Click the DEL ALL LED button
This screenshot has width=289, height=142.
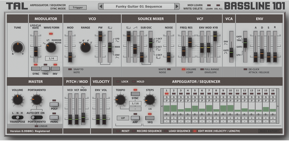point(218,5)
